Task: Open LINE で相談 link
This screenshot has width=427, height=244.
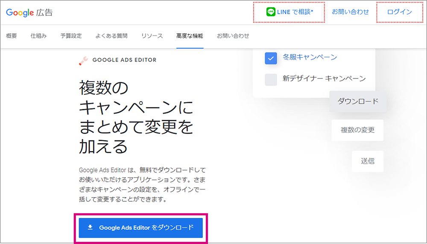Action: click(290, 12)
